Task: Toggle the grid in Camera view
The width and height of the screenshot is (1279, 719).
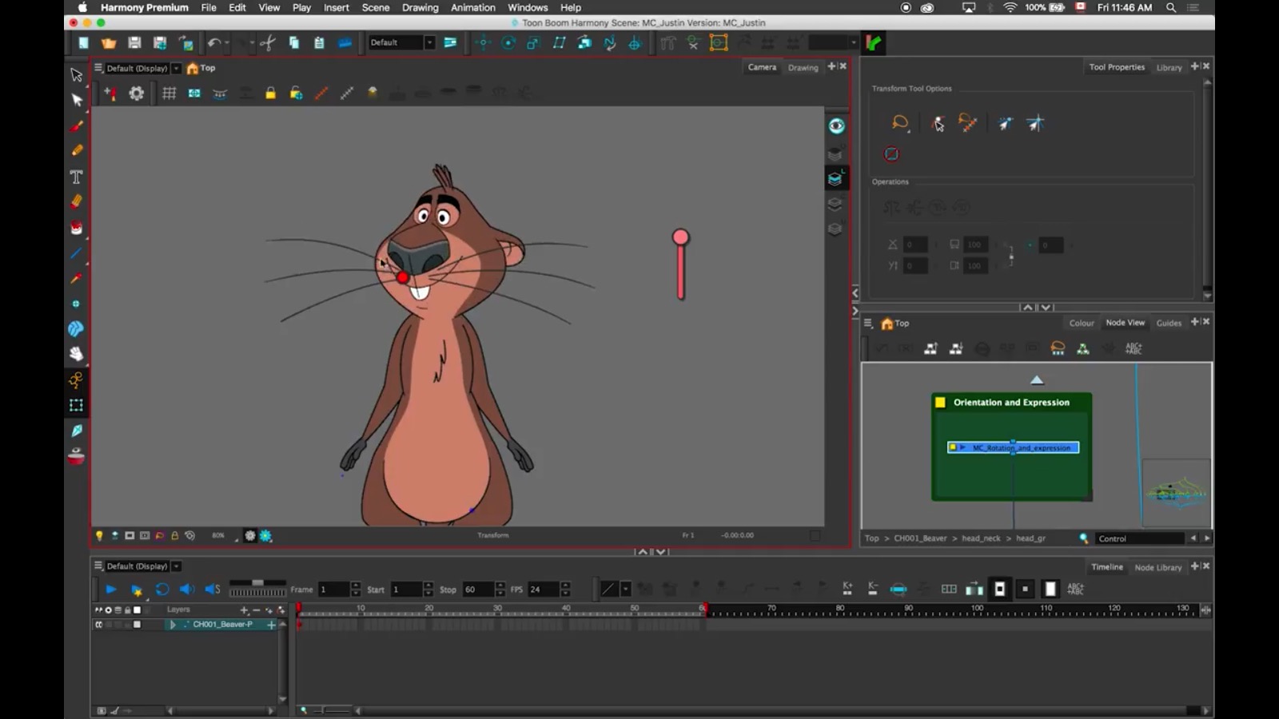Action: [x=169, y=93]
